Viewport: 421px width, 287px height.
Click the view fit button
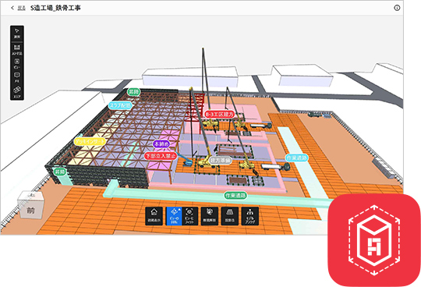pyautogui.click(x=189, y=216)
